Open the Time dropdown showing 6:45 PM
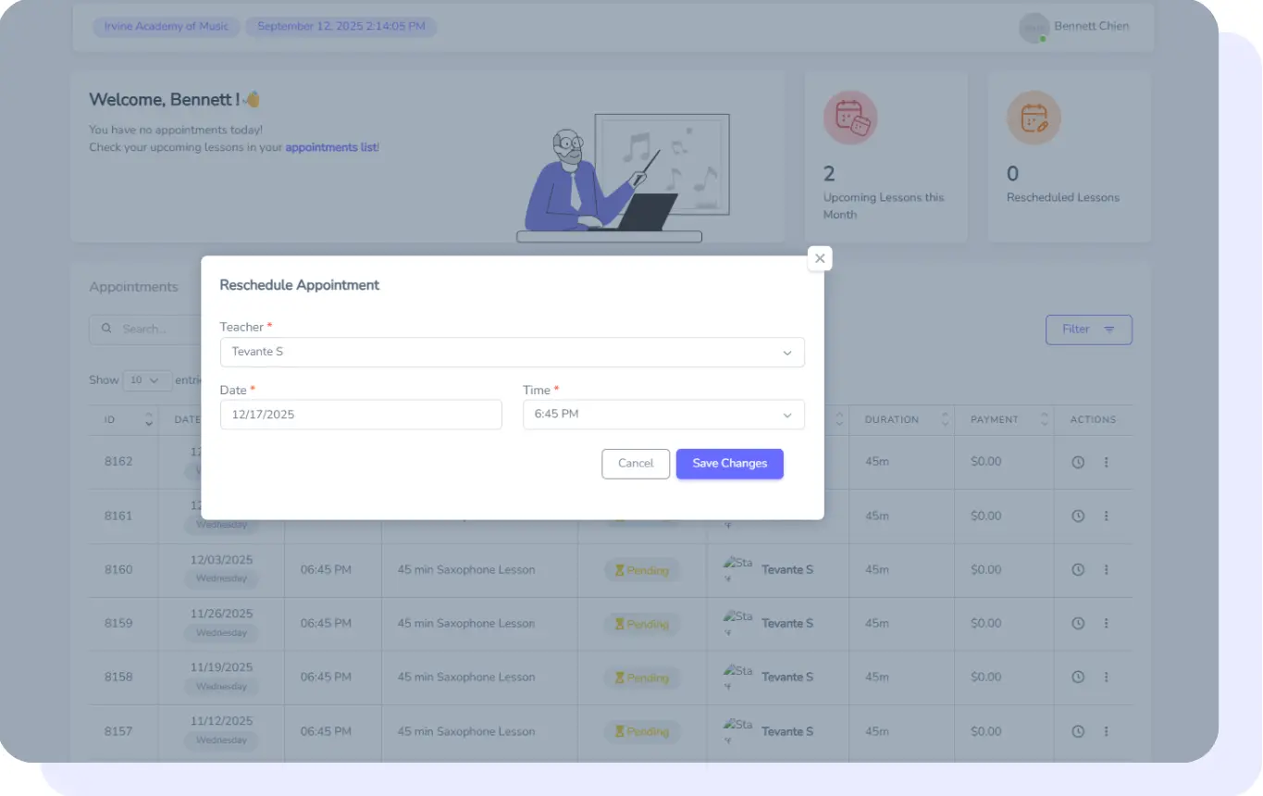Image resolution: width=1263 pixels, height=796 pixels. coord(662,415)
